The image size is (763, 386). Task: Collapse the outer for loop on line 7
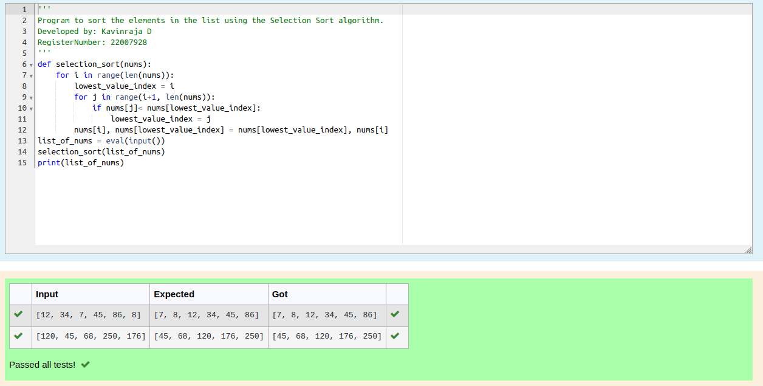pos(30,75)
